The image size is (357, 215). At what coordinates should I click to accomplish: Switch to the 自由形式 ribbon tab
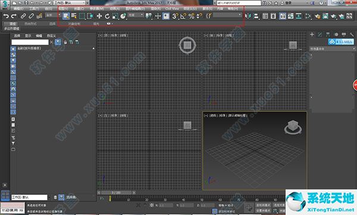[30, 23]
